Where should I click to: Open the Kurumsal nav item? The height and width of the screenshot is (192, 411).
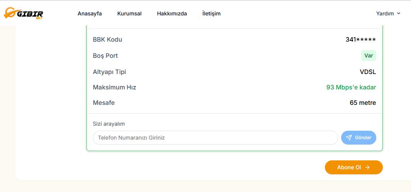point(129,13)
